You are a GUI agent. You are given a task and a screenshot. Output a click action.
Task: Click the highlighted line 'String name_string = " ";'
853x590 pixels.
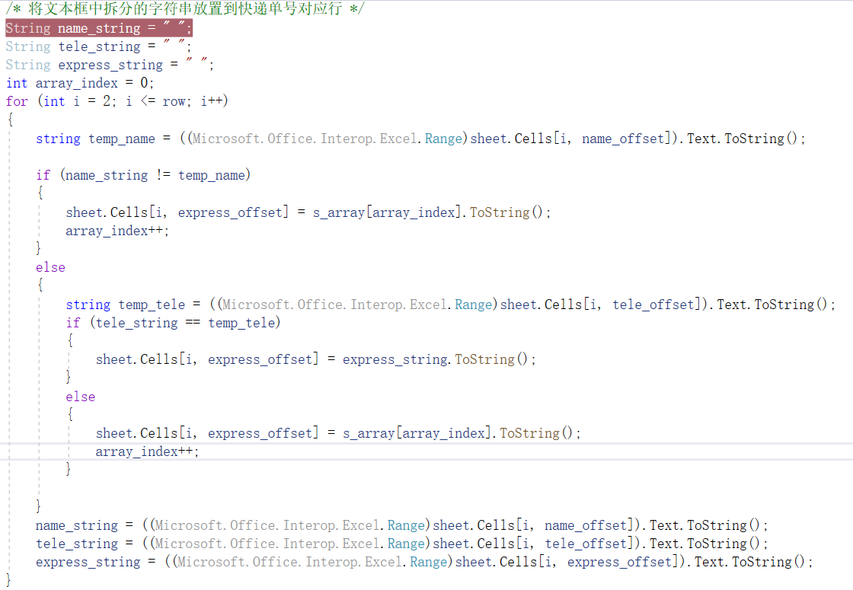click(98, 27)
